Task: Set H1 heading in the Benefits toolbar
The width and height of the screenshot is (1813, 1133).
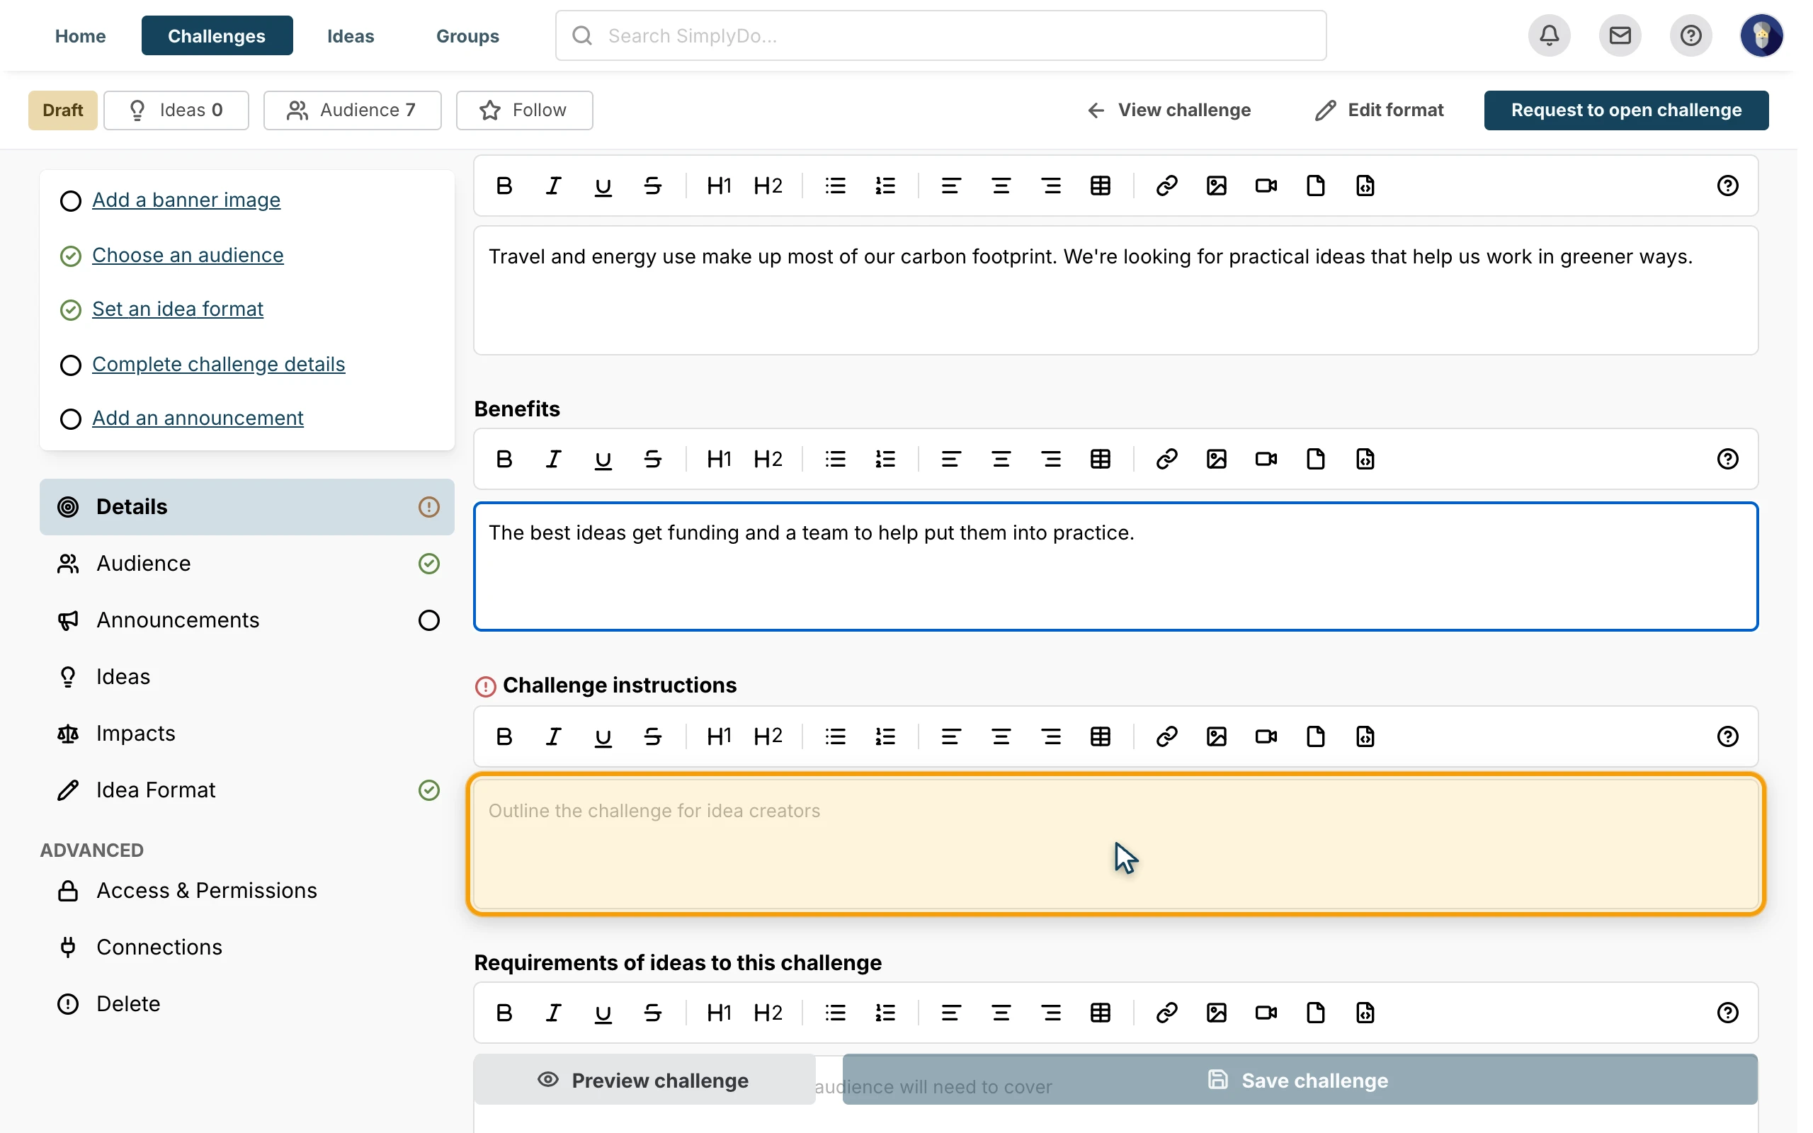Action: pyautogui.click(x=718, y=460)
